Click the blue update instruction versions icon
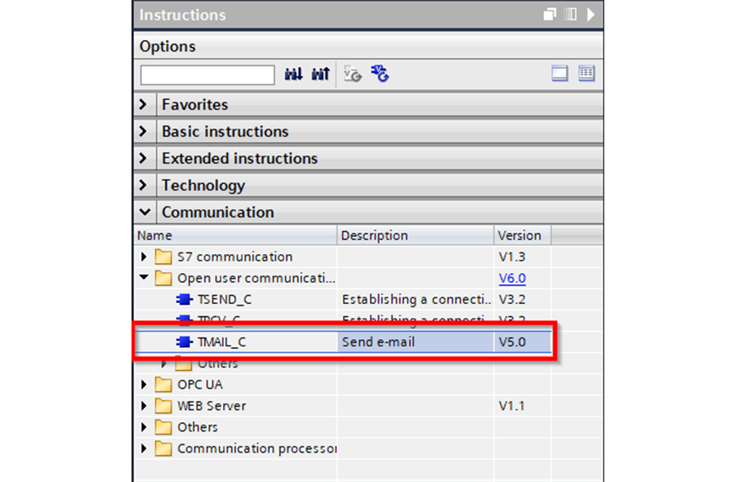This screenshot has height=482, width=735. tap(380, 74)
